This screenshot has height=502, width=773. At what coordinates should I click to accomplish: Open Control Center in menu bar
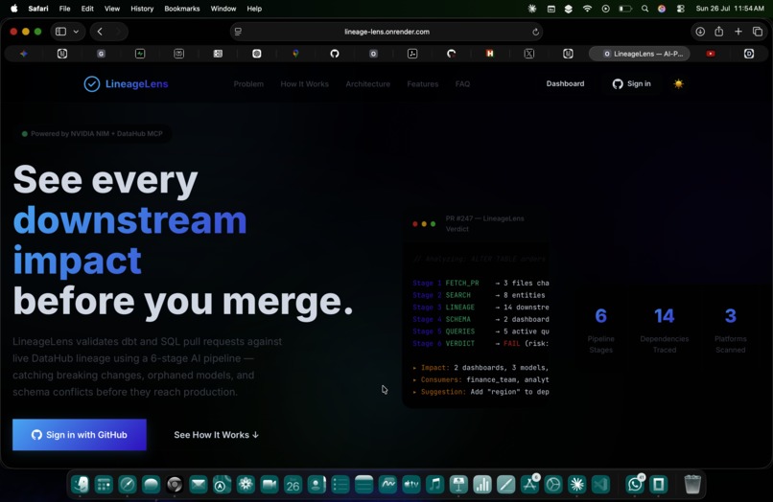(x=681, y=9)
